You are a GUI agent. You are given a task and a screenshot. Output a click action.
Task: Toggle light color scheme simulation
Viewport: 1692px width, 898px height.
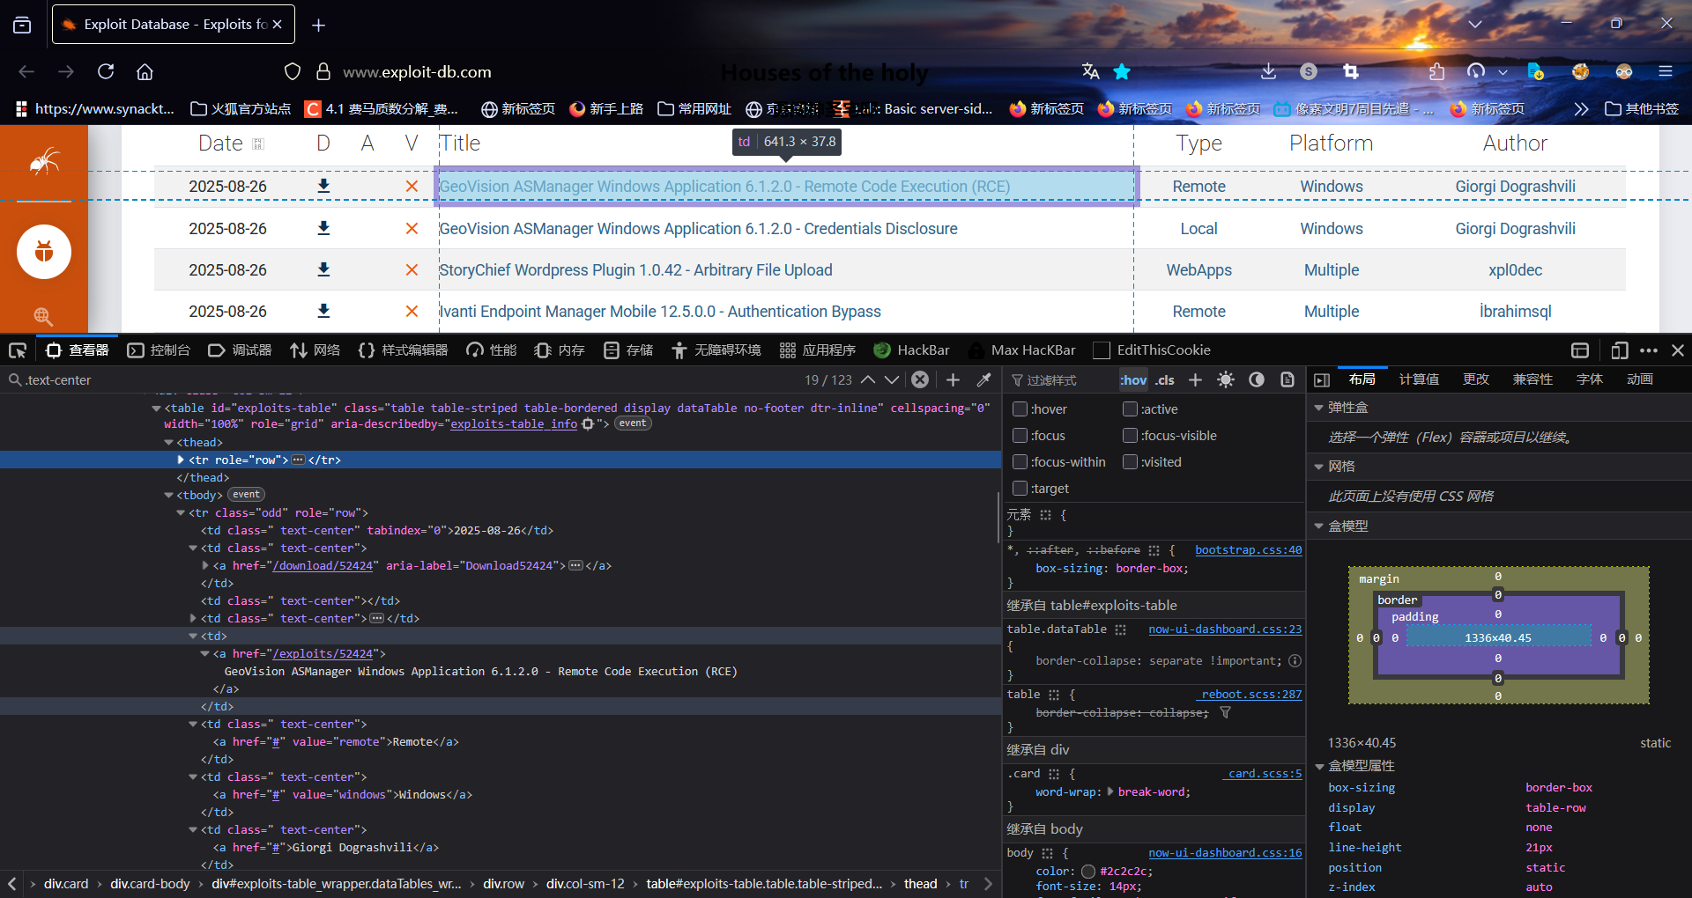click(1226, 379)
